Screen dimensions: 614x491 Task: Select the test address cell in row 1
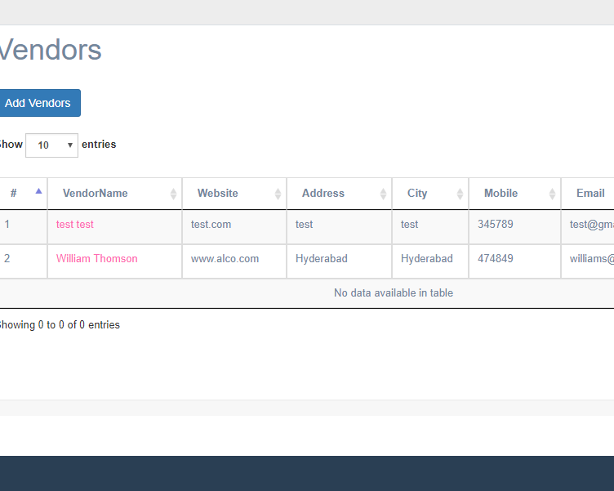[x=339, y=227]
